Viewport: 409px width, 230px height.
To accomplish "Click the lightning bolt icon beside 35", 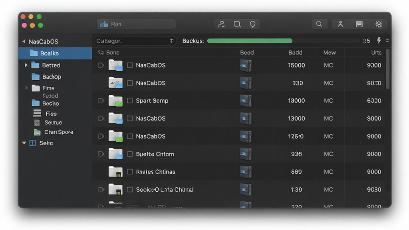I will coord(379,40).
